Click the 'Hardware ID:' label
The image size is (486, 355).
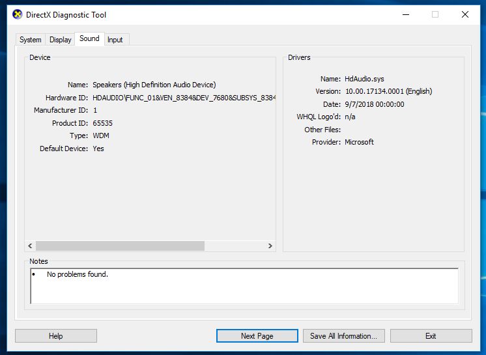point(66,98)
